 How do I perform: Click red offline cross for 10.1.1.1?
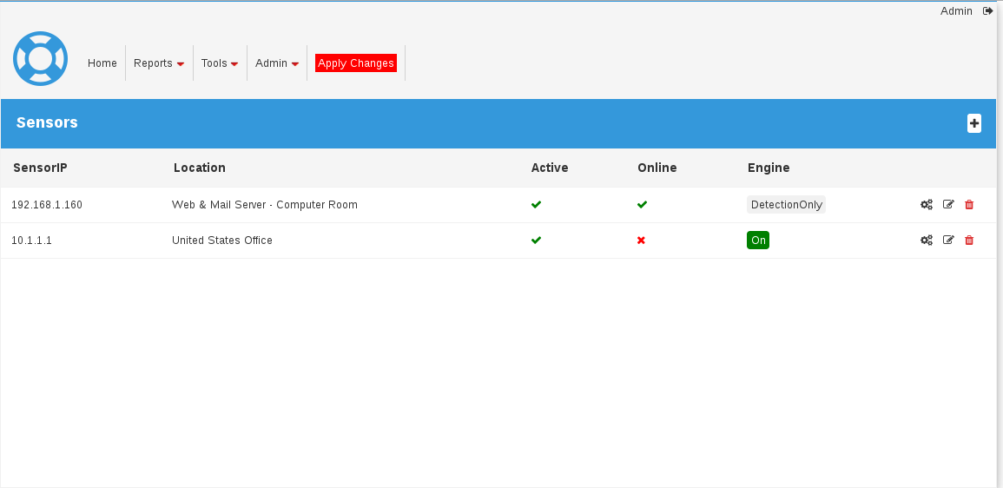pyautogui.click(x=641, y=241)
